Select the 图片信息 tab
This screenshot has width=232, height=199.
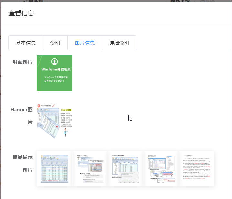coord(85,43)
